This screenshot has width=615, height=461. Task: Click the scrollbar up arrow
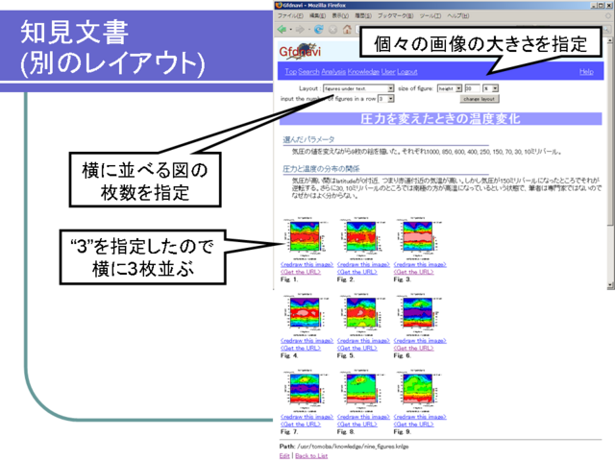click(610, 40)
